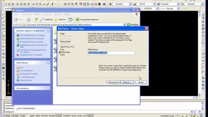Toggle ORTHO mode in status bar
The height and width of the screenshot is (117, 208).
point(45,116)
